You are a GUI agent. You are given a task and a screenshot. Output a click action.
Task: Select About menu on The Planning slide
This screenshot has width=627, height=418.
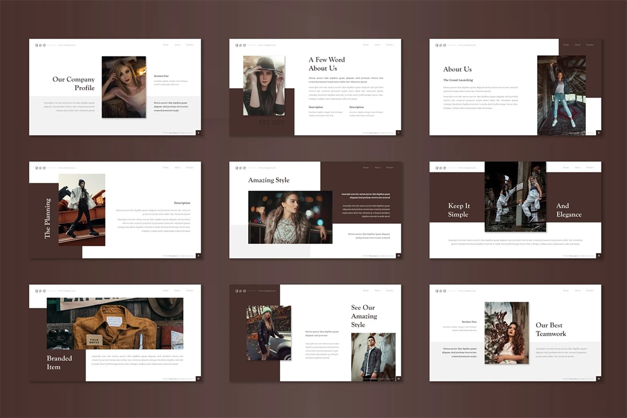(x=177, y=168)
